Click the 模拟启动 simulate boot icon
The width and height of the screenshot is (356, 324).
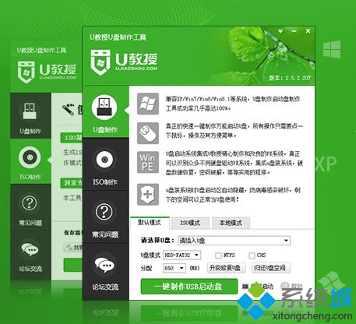[x=245, y=287]
